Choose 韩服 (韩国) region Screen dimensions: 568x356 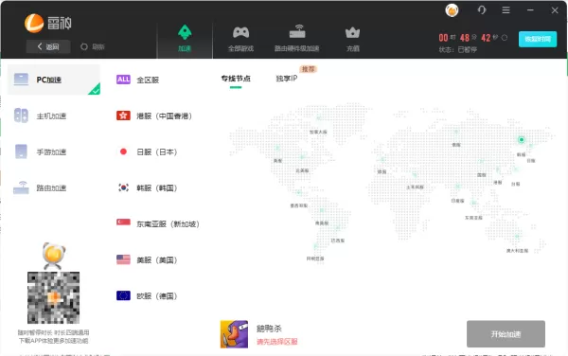pos(147,188)
